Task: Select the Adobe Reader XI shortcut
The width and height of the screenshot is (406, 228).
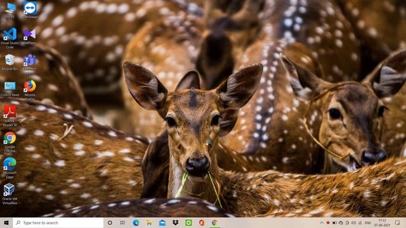Action: (x=10, y=117)
